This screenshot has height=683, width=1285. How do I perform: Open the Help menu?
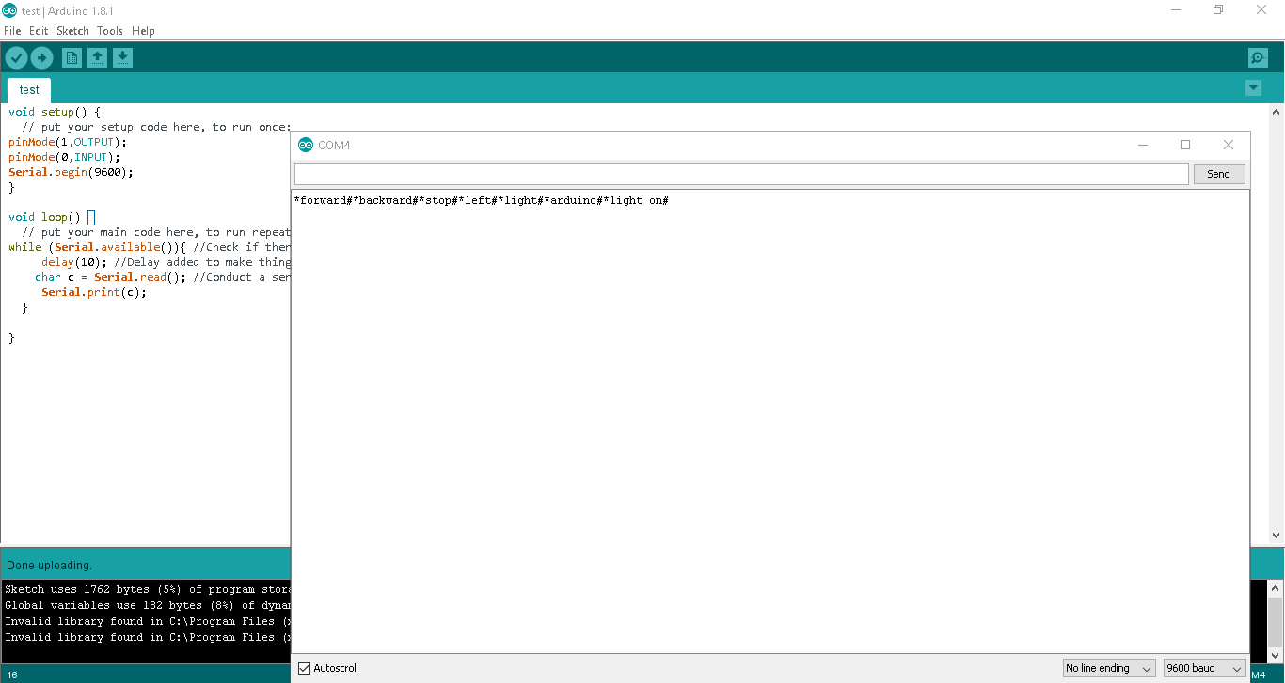pos(143,31)
